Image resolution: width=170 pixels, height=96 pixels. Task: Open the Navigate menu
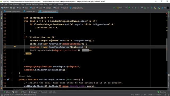[16, 4]
